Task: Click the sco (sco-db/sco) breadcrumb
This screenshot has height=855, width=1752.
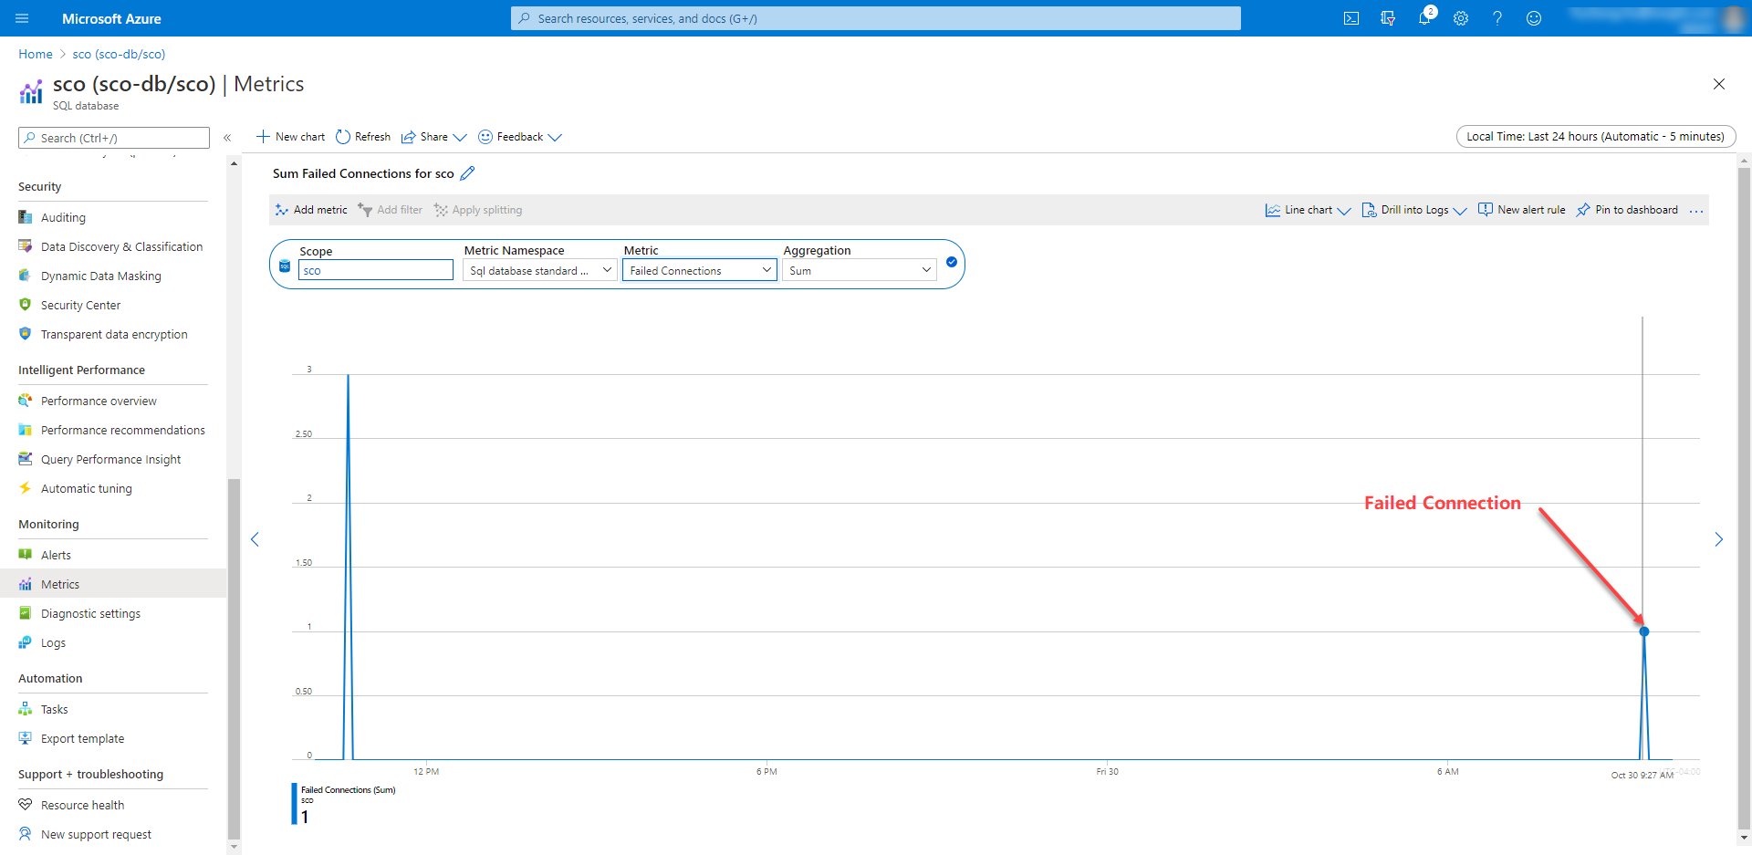Action: [x=119, y=54]
